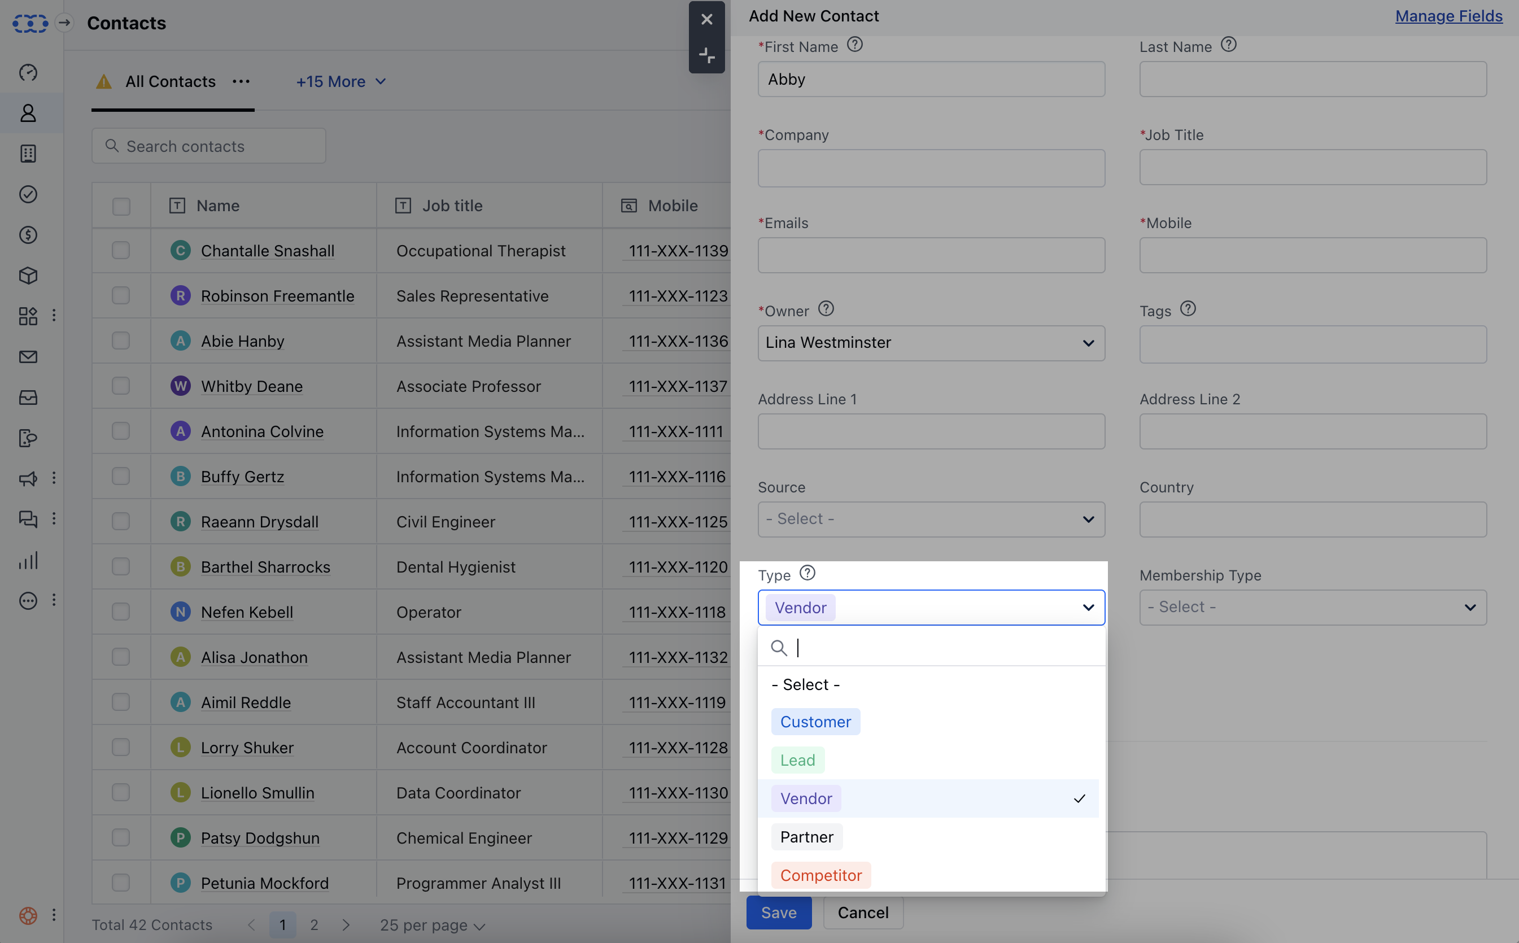Check the box for Chantalle Snashall
This screenshot has height=943, width=1519.
pyautogui.click(x=121, y=251)
